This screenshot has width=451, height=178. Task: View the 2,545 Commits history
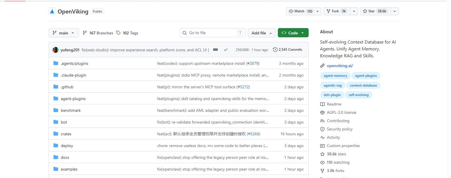pyautogui.click(x=288, y=50)
